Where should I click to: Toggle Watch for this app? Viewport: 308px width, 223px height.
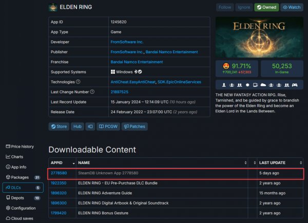(292, 7)
